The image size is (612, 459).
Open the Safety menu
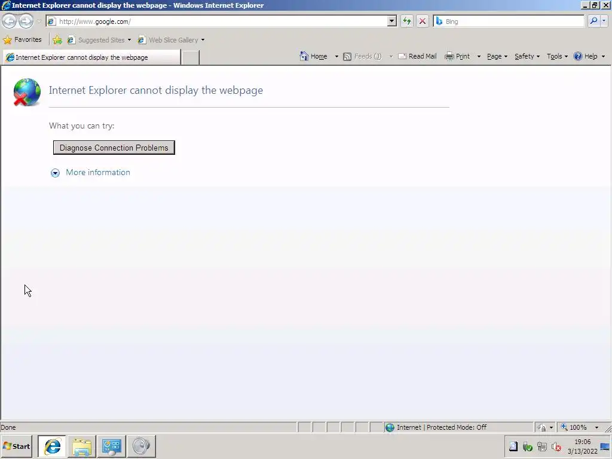(x=527, y=57)
